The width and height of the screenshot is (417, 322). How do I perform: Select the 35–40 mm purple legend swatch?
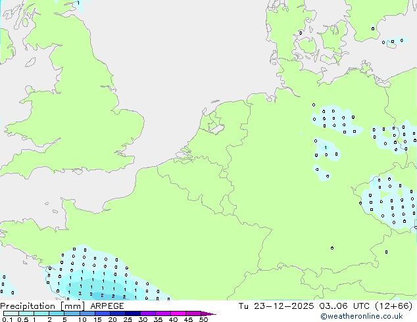tap(162, 313)
